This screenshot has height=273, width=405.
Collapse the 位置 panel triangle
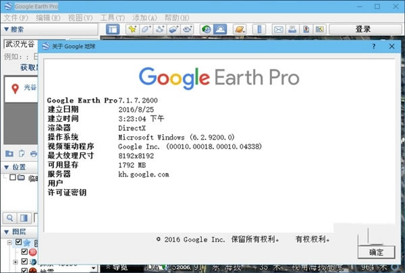coord(7,167)
